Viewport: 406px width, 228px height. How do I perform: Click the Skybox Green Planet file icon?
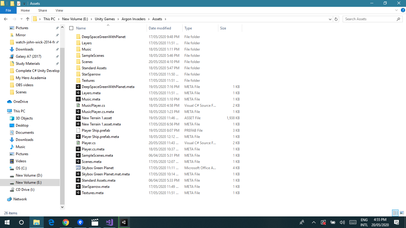click(78, 168)
